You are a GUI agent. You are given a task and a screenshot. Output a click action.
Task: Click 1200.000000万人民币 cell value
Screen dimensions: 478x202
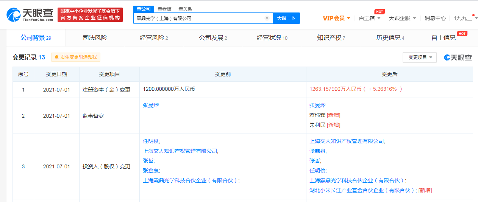[169, 89]
